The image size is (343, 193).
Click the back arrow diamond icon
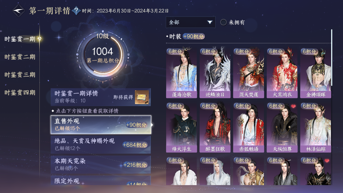[x=18, y=11]
